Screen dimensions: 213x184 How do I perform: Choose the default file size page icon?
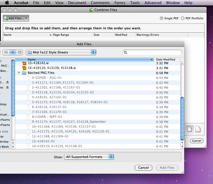coord(190,129)
